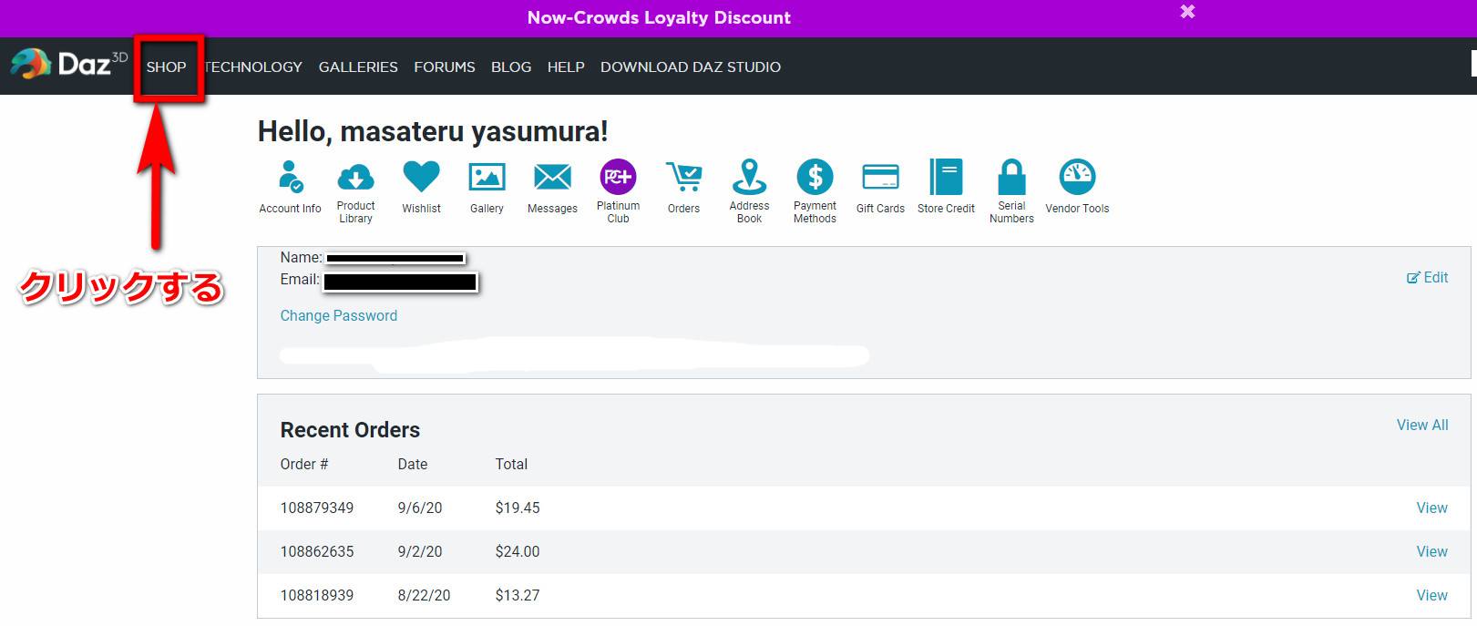Click the 9/6/20 order date
This screenshot has height=626, width=1477.
coord(419,508)
